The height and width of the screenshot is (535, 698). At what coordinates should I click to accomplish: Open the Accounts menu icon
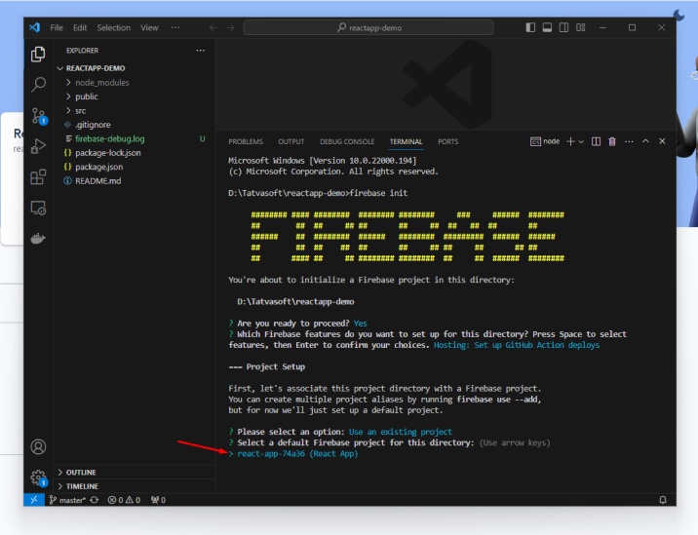pos(39,447)
